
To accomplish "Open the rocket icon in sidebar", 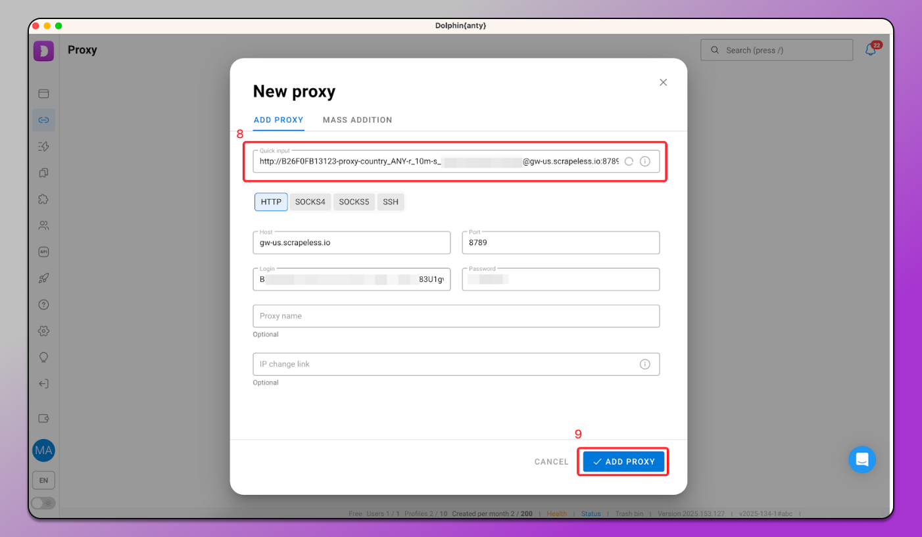I will point(43,278).
